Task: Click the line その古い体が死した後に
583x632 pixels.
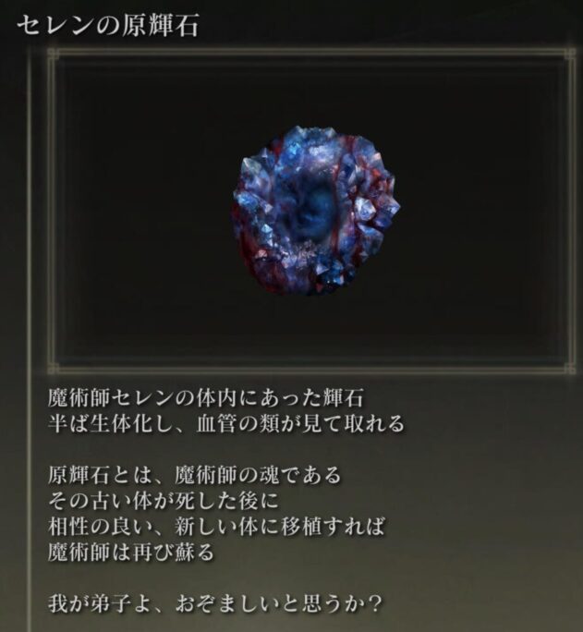Action: [x=164, y=501]
